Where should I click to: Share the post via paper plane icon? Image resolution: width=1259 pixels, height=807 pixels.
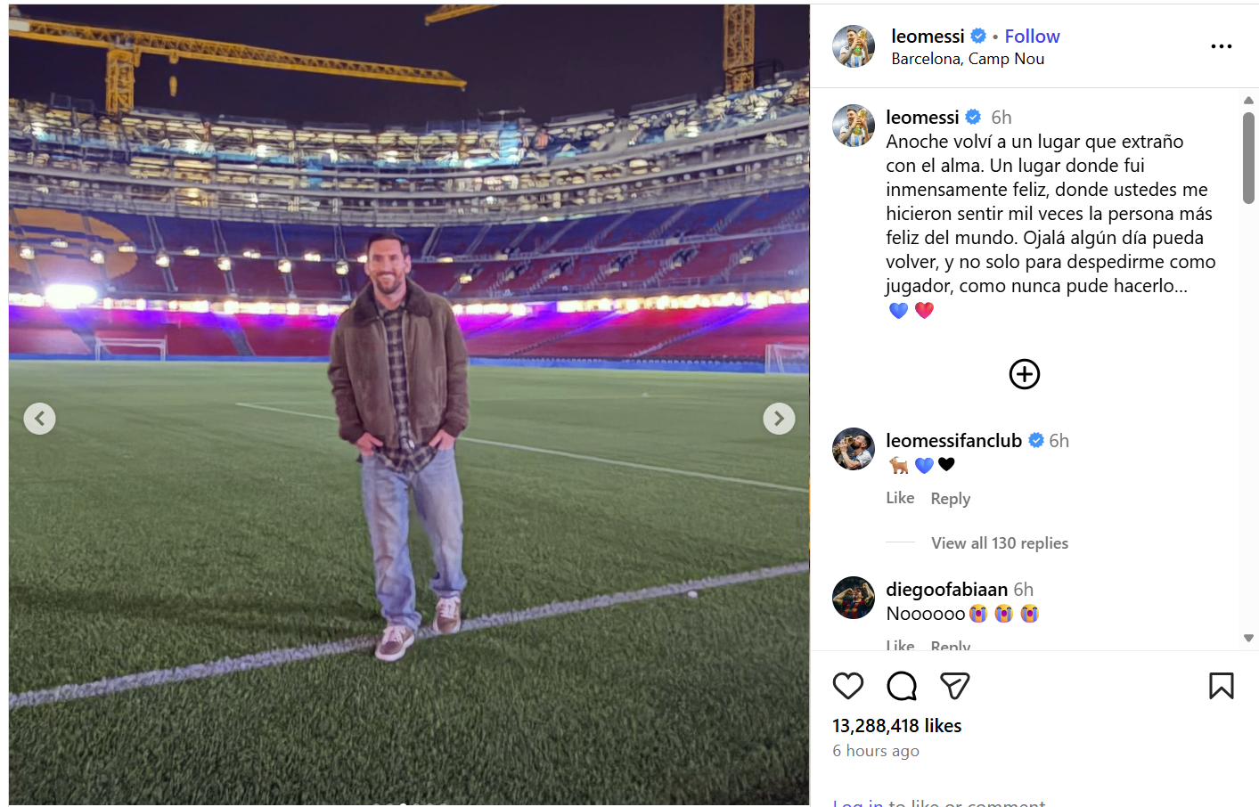[954, 686]
